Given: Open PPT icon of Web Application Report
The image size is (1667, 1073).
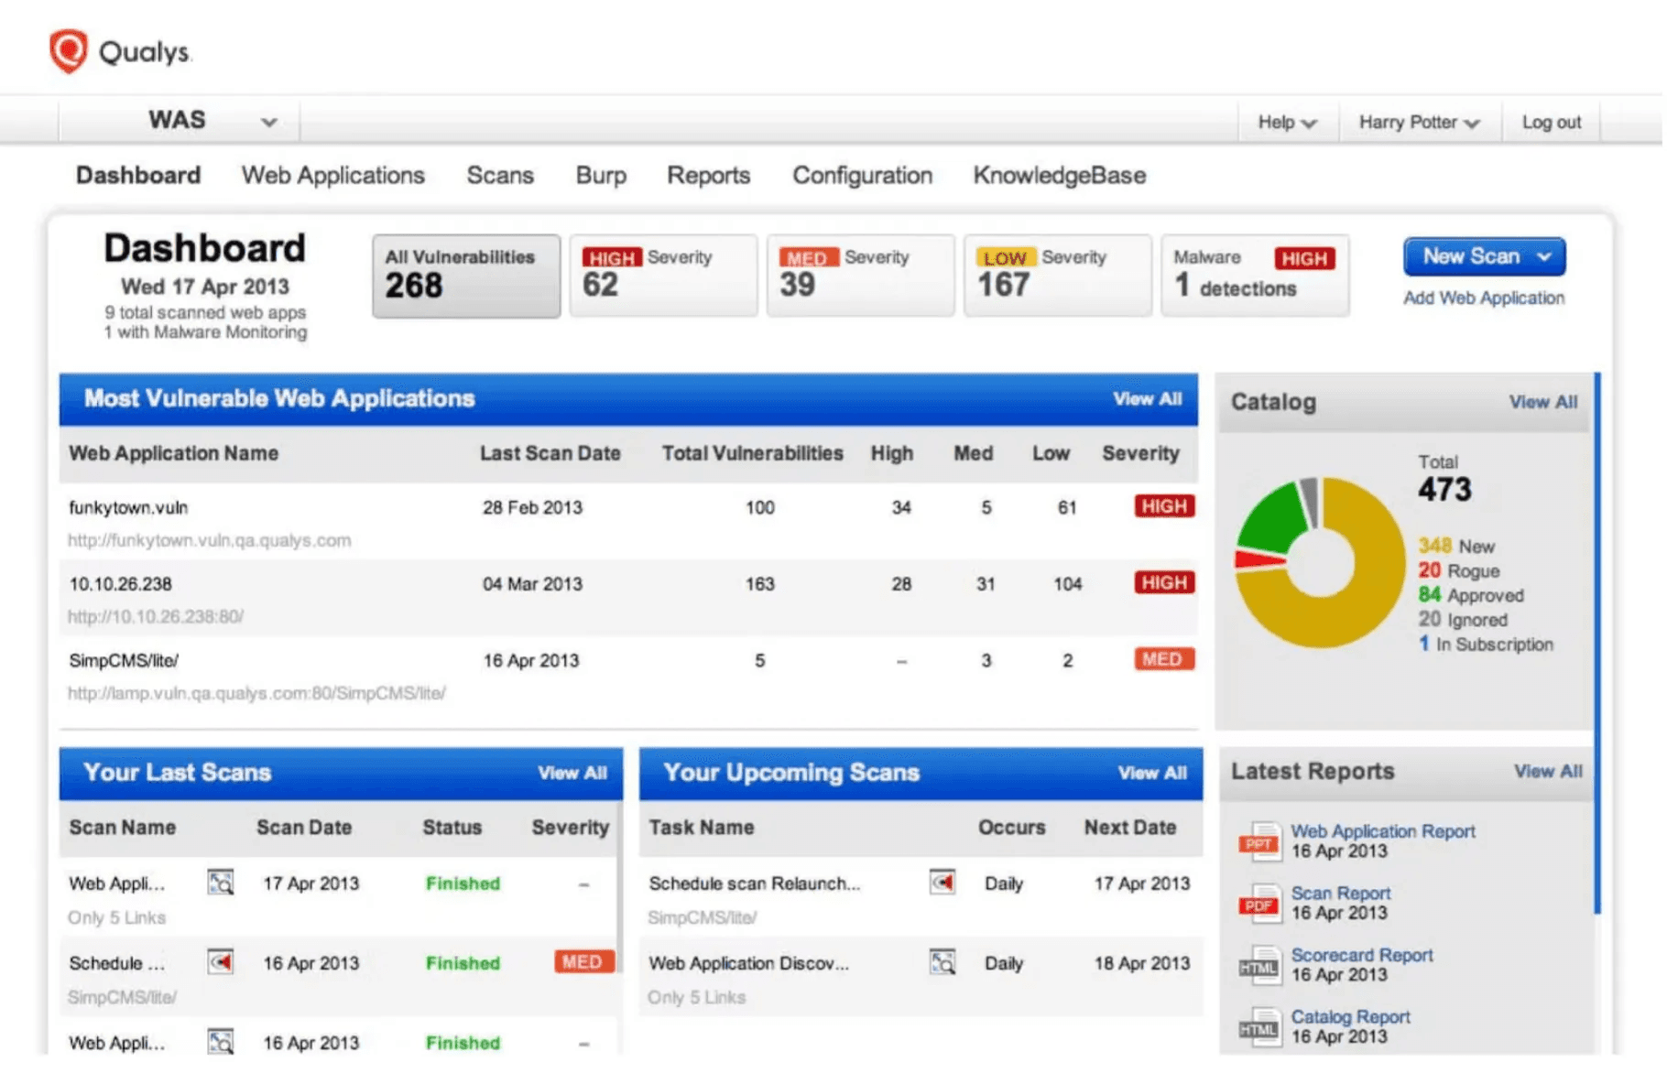Looking at the screenshot, I should [1262, 843].
